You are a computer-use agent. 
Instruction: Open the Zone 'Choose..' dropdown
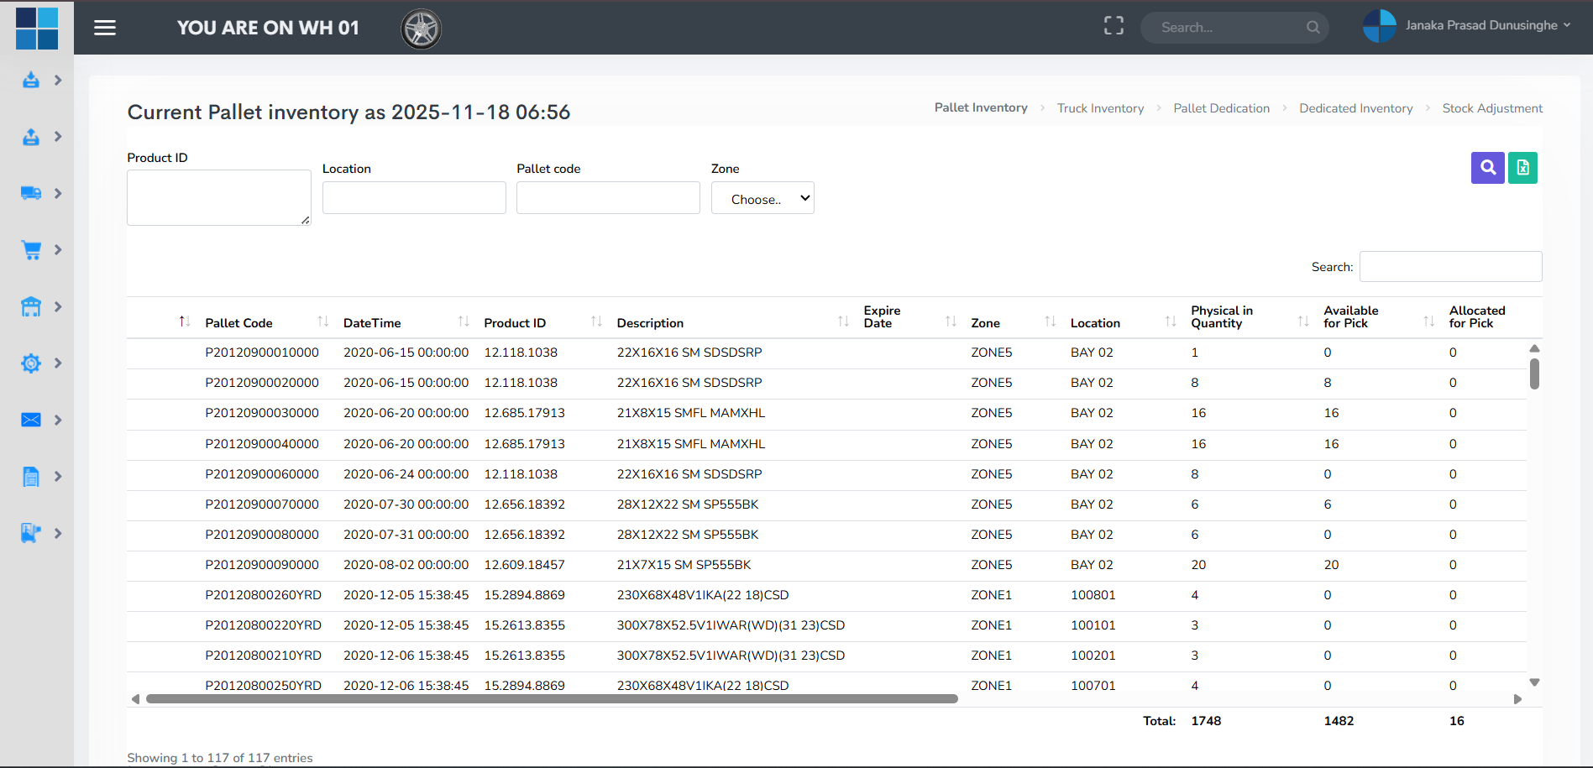pos(762,199)
